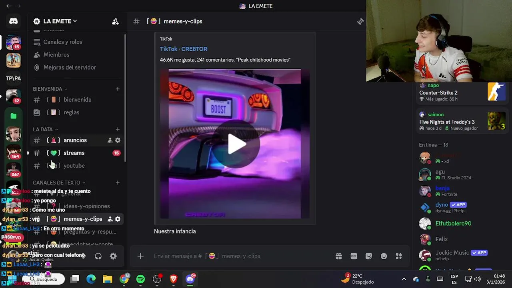
Task: Show hidden system tray icons chevron
Action: point(404,279)
